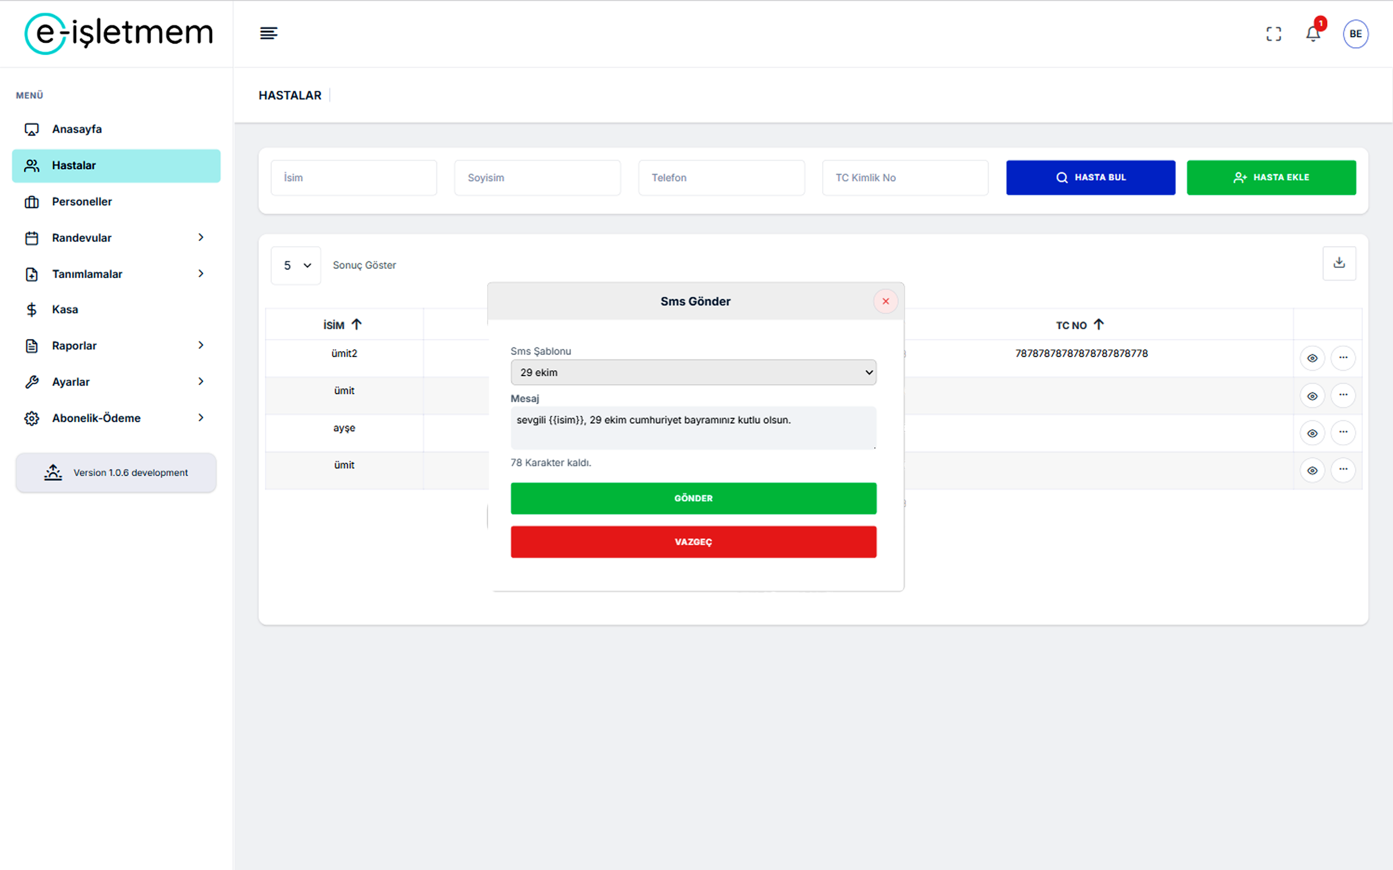Focus the Telefon search field
Screen dimensions: 1393x870
[x=721, y=178]
